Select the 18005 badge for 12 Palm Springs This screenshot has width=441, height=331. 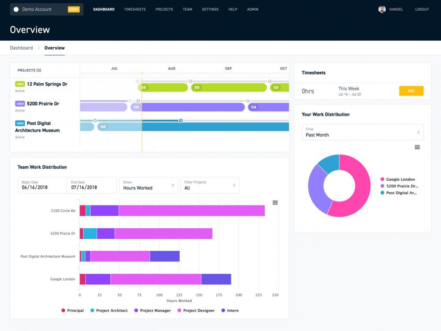coord(20,84)
